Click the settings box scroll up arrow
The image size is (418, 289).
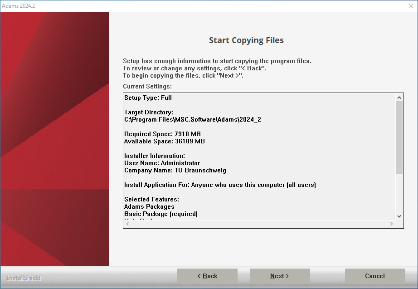(399, 98)
